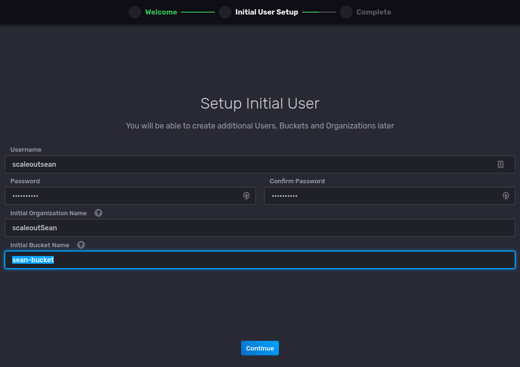Screen dimensions: 520x367
Task: Click the Welcome step circle indicator
Action: [x=135, y=12]
